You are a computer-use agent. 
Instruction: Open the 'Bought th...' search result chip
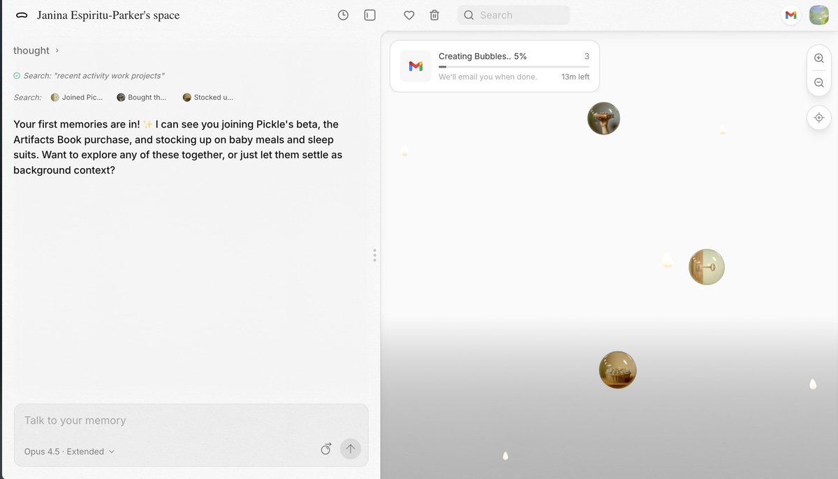[x=142, y=98]
